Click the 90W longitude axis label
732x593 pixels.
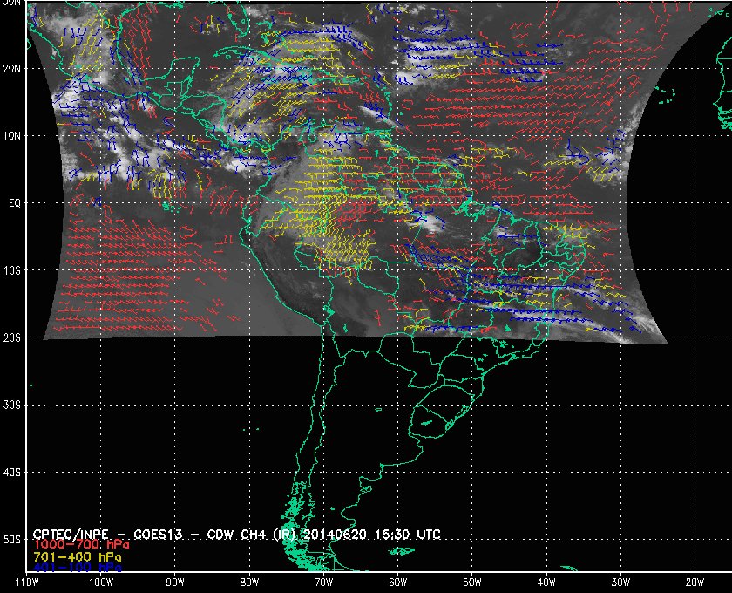(174, 582)
